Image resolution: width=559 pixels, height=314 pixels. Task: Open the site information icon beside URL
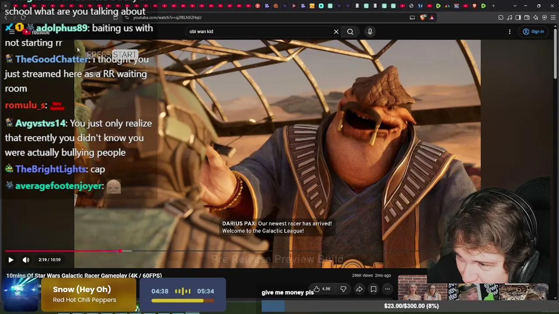coord(127,17)
